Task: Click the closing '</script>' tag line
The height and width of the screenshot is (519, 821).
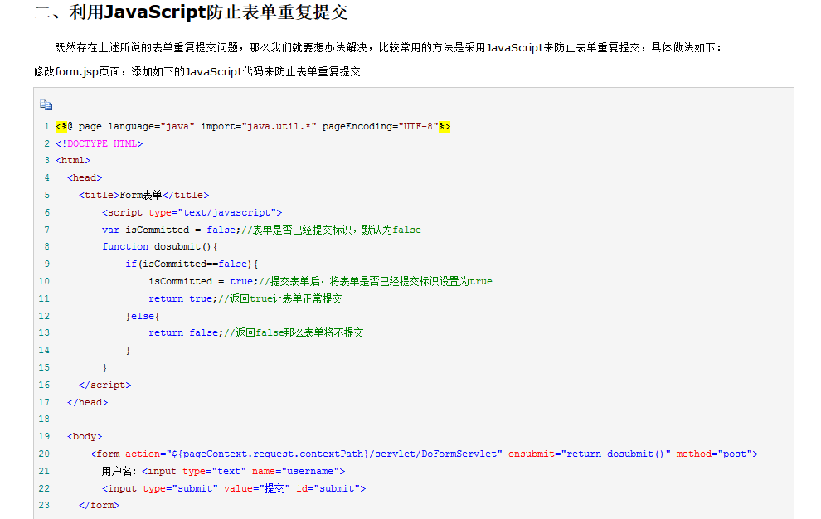Action: 104,385
